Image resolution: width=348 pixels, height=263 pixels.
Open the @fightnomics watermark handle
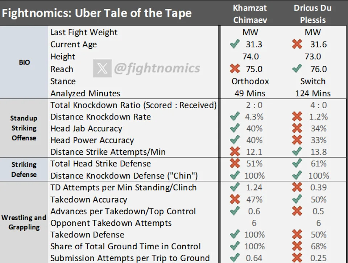157,68
